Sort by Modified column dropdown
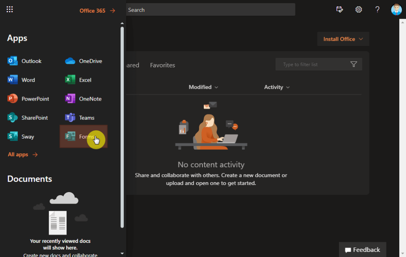Image resolution: width=406 pixels, height=257 pixels. (x=203, y=87)
